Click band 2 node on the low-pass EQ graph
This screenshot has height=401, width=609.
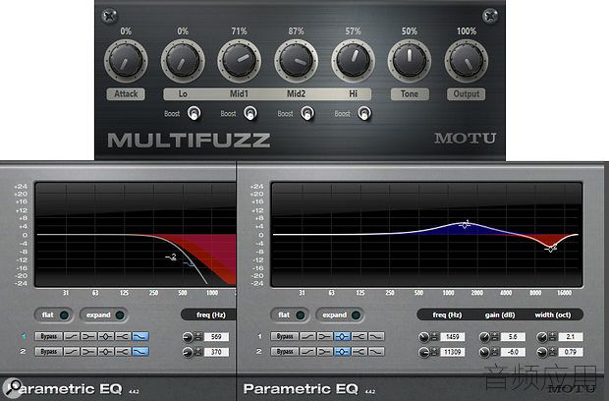point(171,257)
